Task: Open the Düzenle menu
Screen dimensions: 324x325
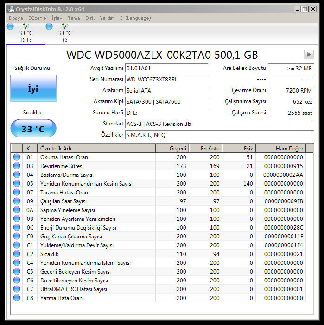Action: tap(37, 18)
